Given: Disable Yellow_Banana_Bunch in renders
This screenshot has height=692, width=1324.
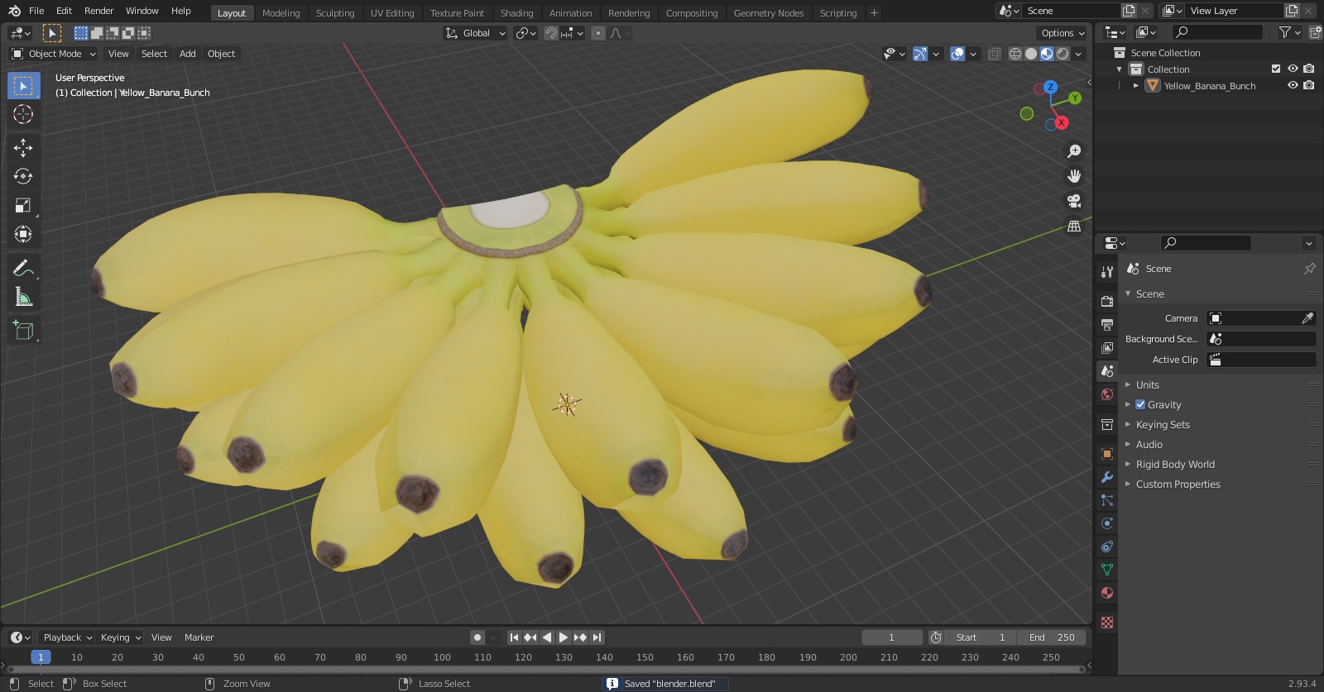Looking at the screenshot, I should tap(1309, 85).
